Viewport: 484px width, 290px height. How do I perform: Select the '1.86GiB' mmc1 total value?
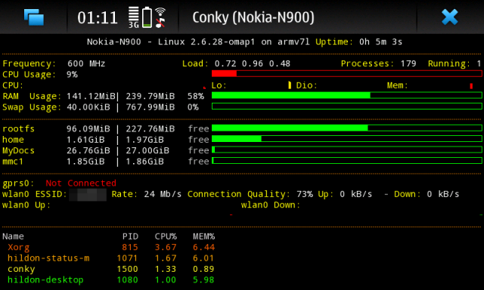coord(144,162)
